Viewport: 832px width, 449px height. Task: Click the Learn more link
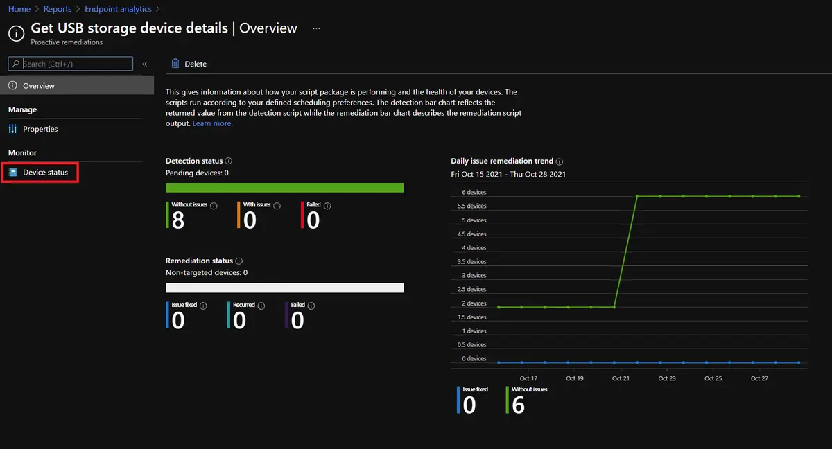213,123
